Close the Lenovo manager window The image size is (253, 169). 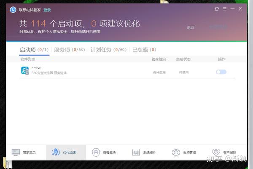pos(240,9)
